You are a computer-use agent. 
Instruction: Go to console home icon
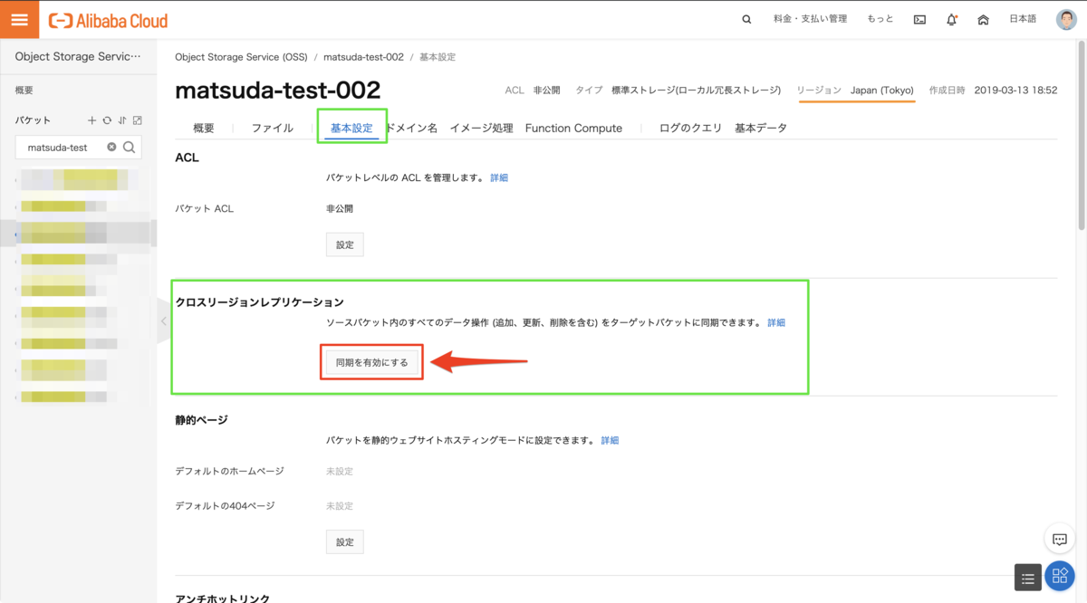pos(983,20)
